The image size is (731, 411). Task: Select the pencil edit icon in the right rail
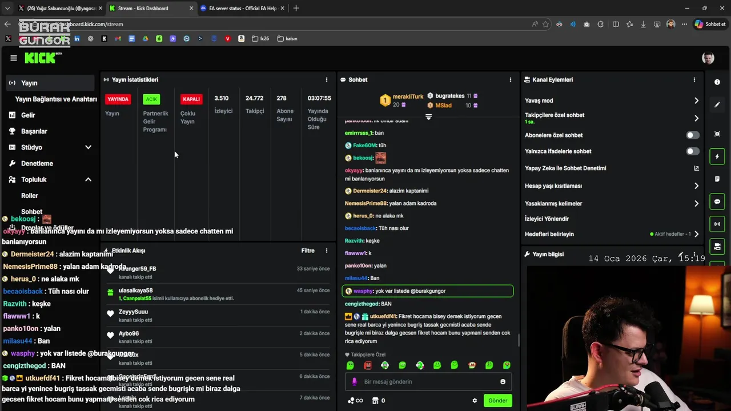point(717,105)
